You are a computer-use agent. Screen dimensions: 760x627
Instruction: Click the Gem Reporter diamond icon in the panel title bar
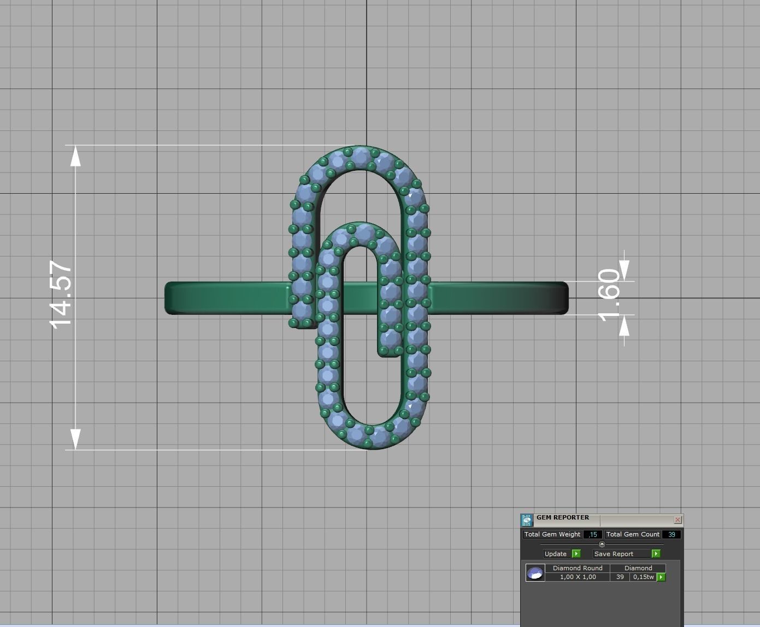527,519
